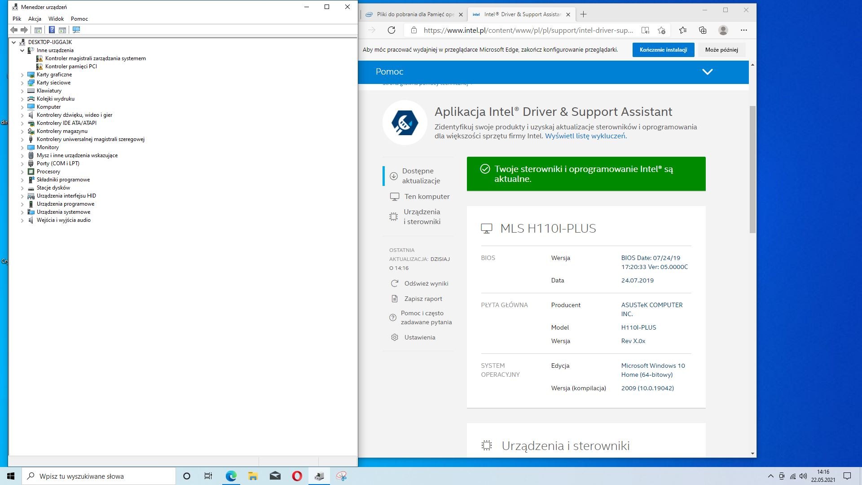Select Kontroler pamięci PCI device
The image size is (862, 485).
coord(71,66)
